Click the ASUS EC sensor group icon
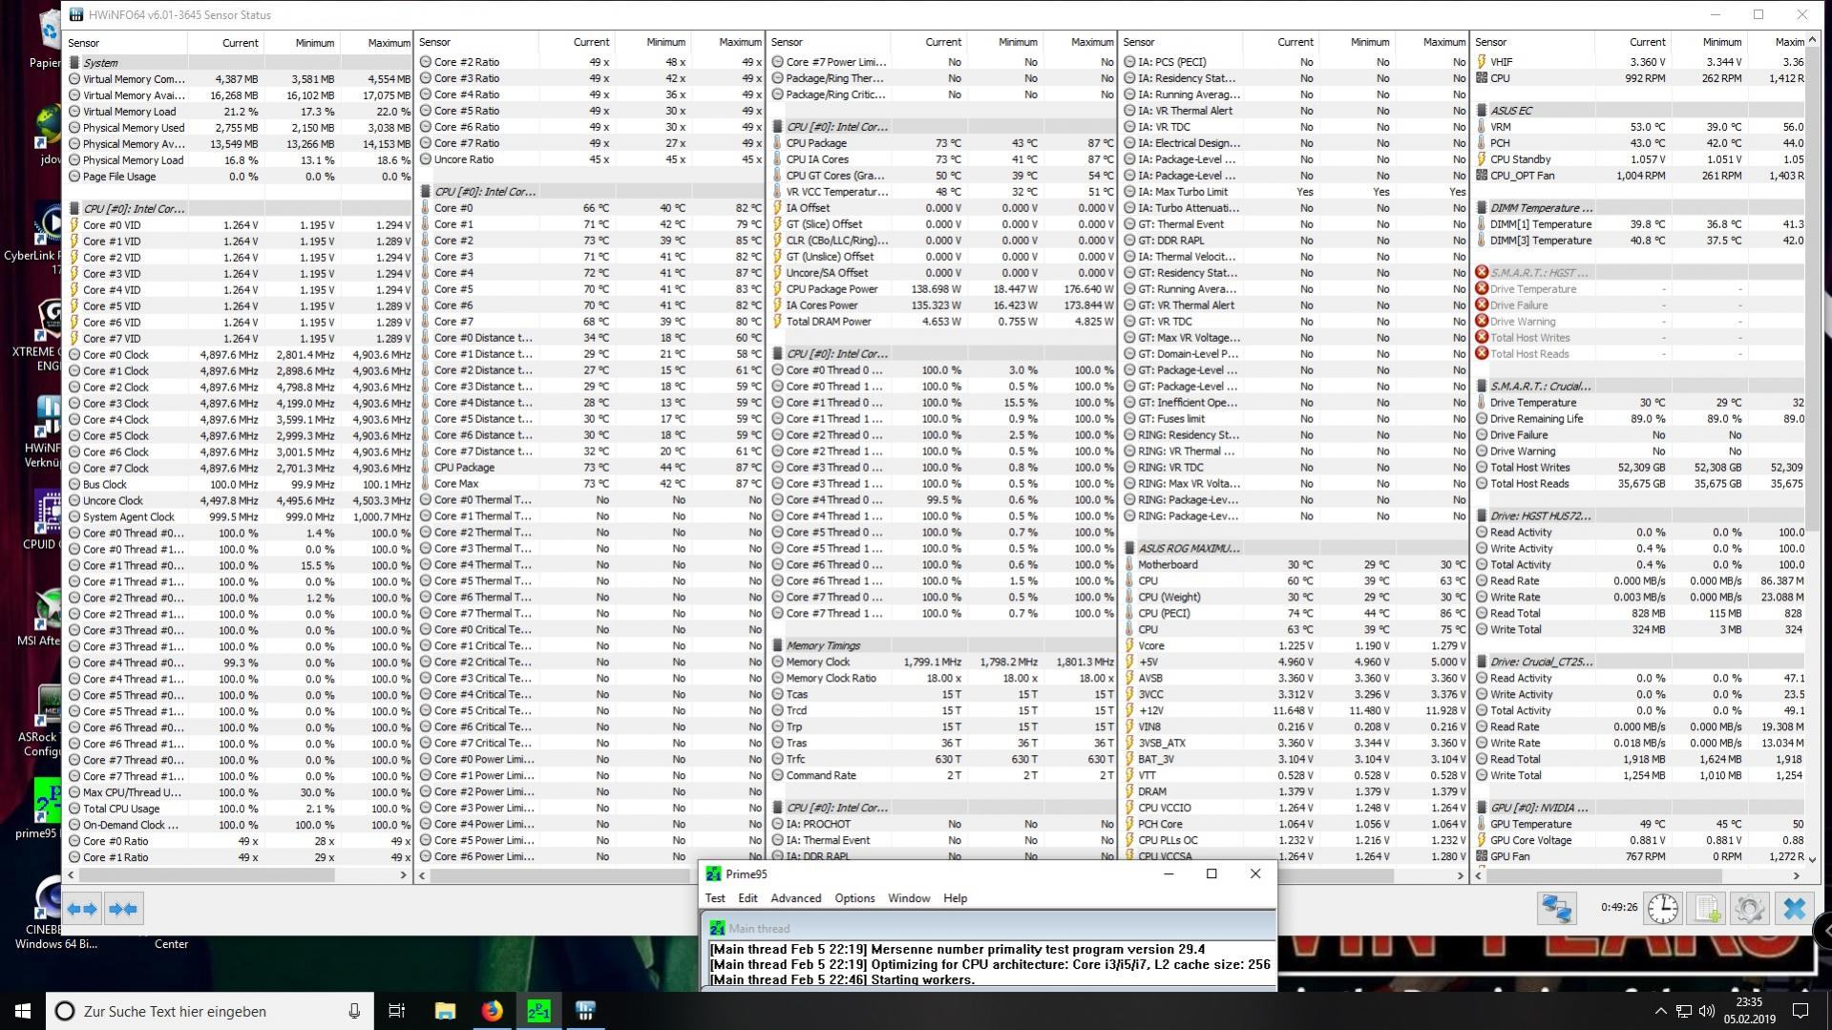The width and height of the screenshot is (1832, 1030). pos(1482,111)
